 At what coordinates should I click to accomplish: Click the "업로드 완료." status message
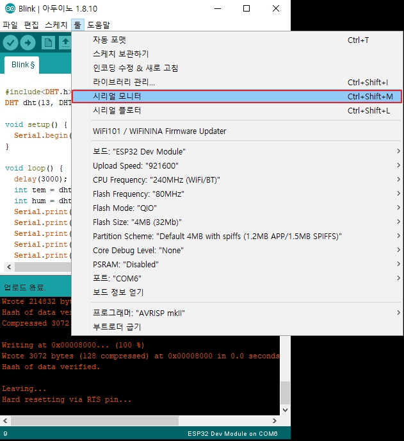(x=25, y=287)
